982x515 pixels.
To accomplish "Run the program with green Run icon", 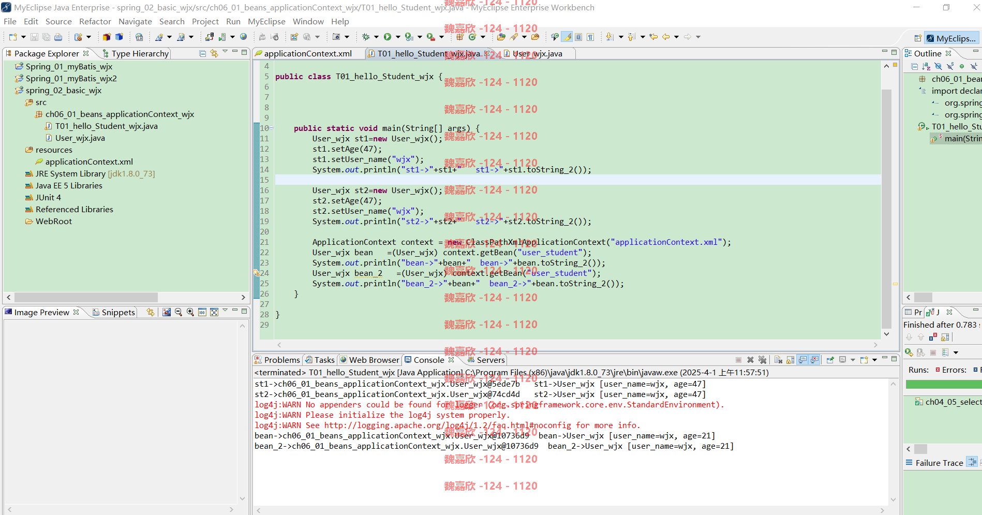I will tap(388, 37).
